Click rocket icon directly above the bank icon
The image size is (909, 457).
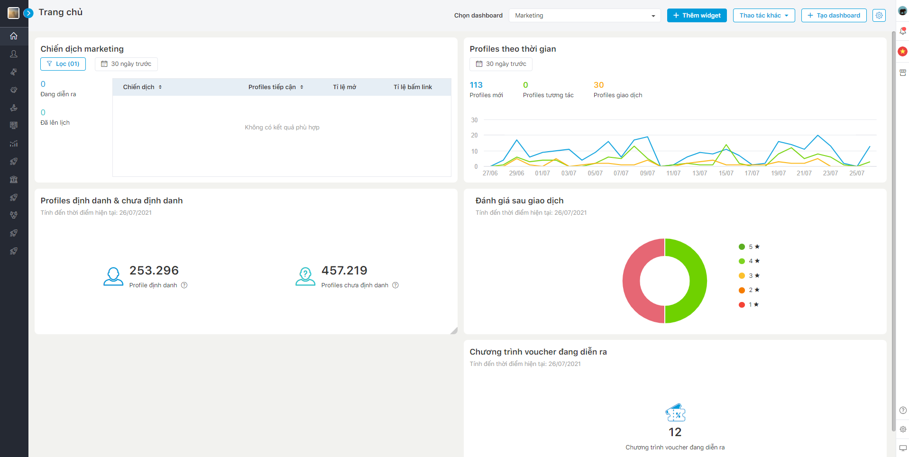pyautogui.click(x=14, y=162)
